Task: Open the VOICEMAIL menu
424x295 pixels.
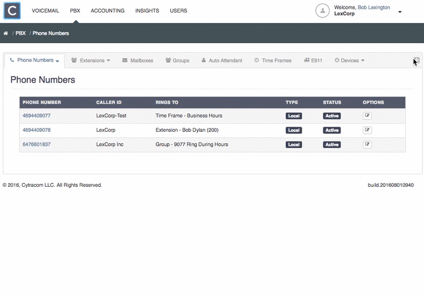Action: tap(45, 10)
